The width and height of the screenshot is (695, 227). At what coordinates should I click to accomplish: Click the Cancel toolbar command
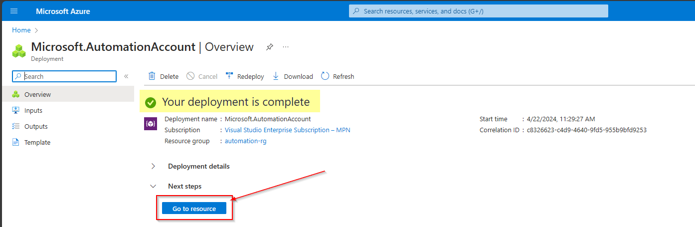tap(202, 76)
